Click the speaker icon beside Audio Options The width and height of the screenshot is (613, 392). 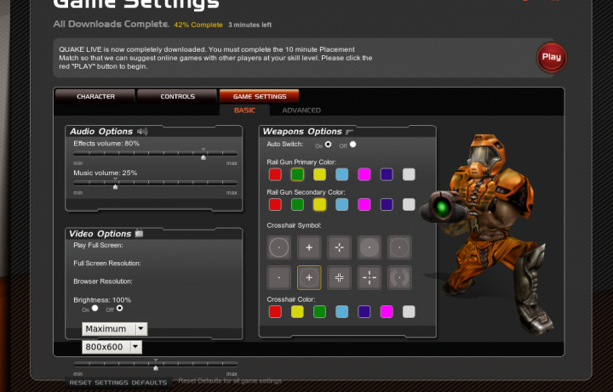[x=143, y=132]
